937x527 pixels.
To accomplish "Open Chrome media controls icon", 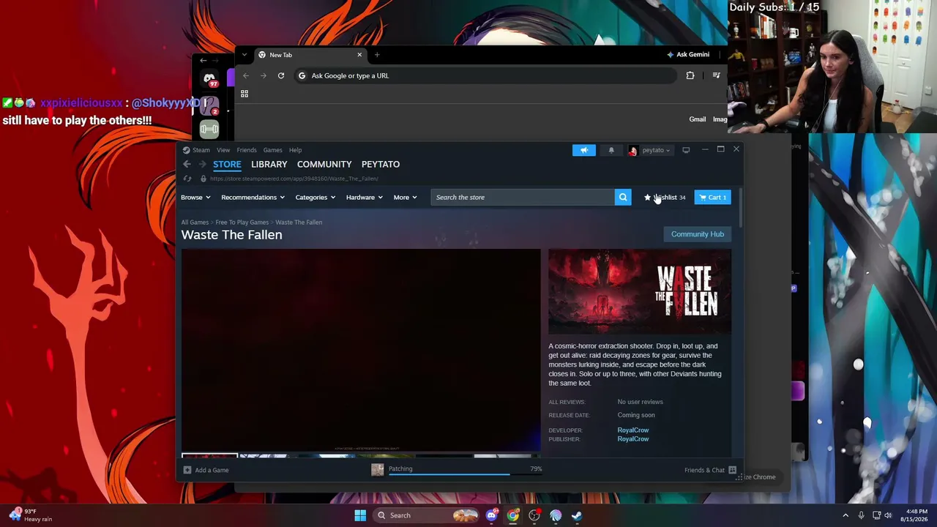I will click(716, 75).
